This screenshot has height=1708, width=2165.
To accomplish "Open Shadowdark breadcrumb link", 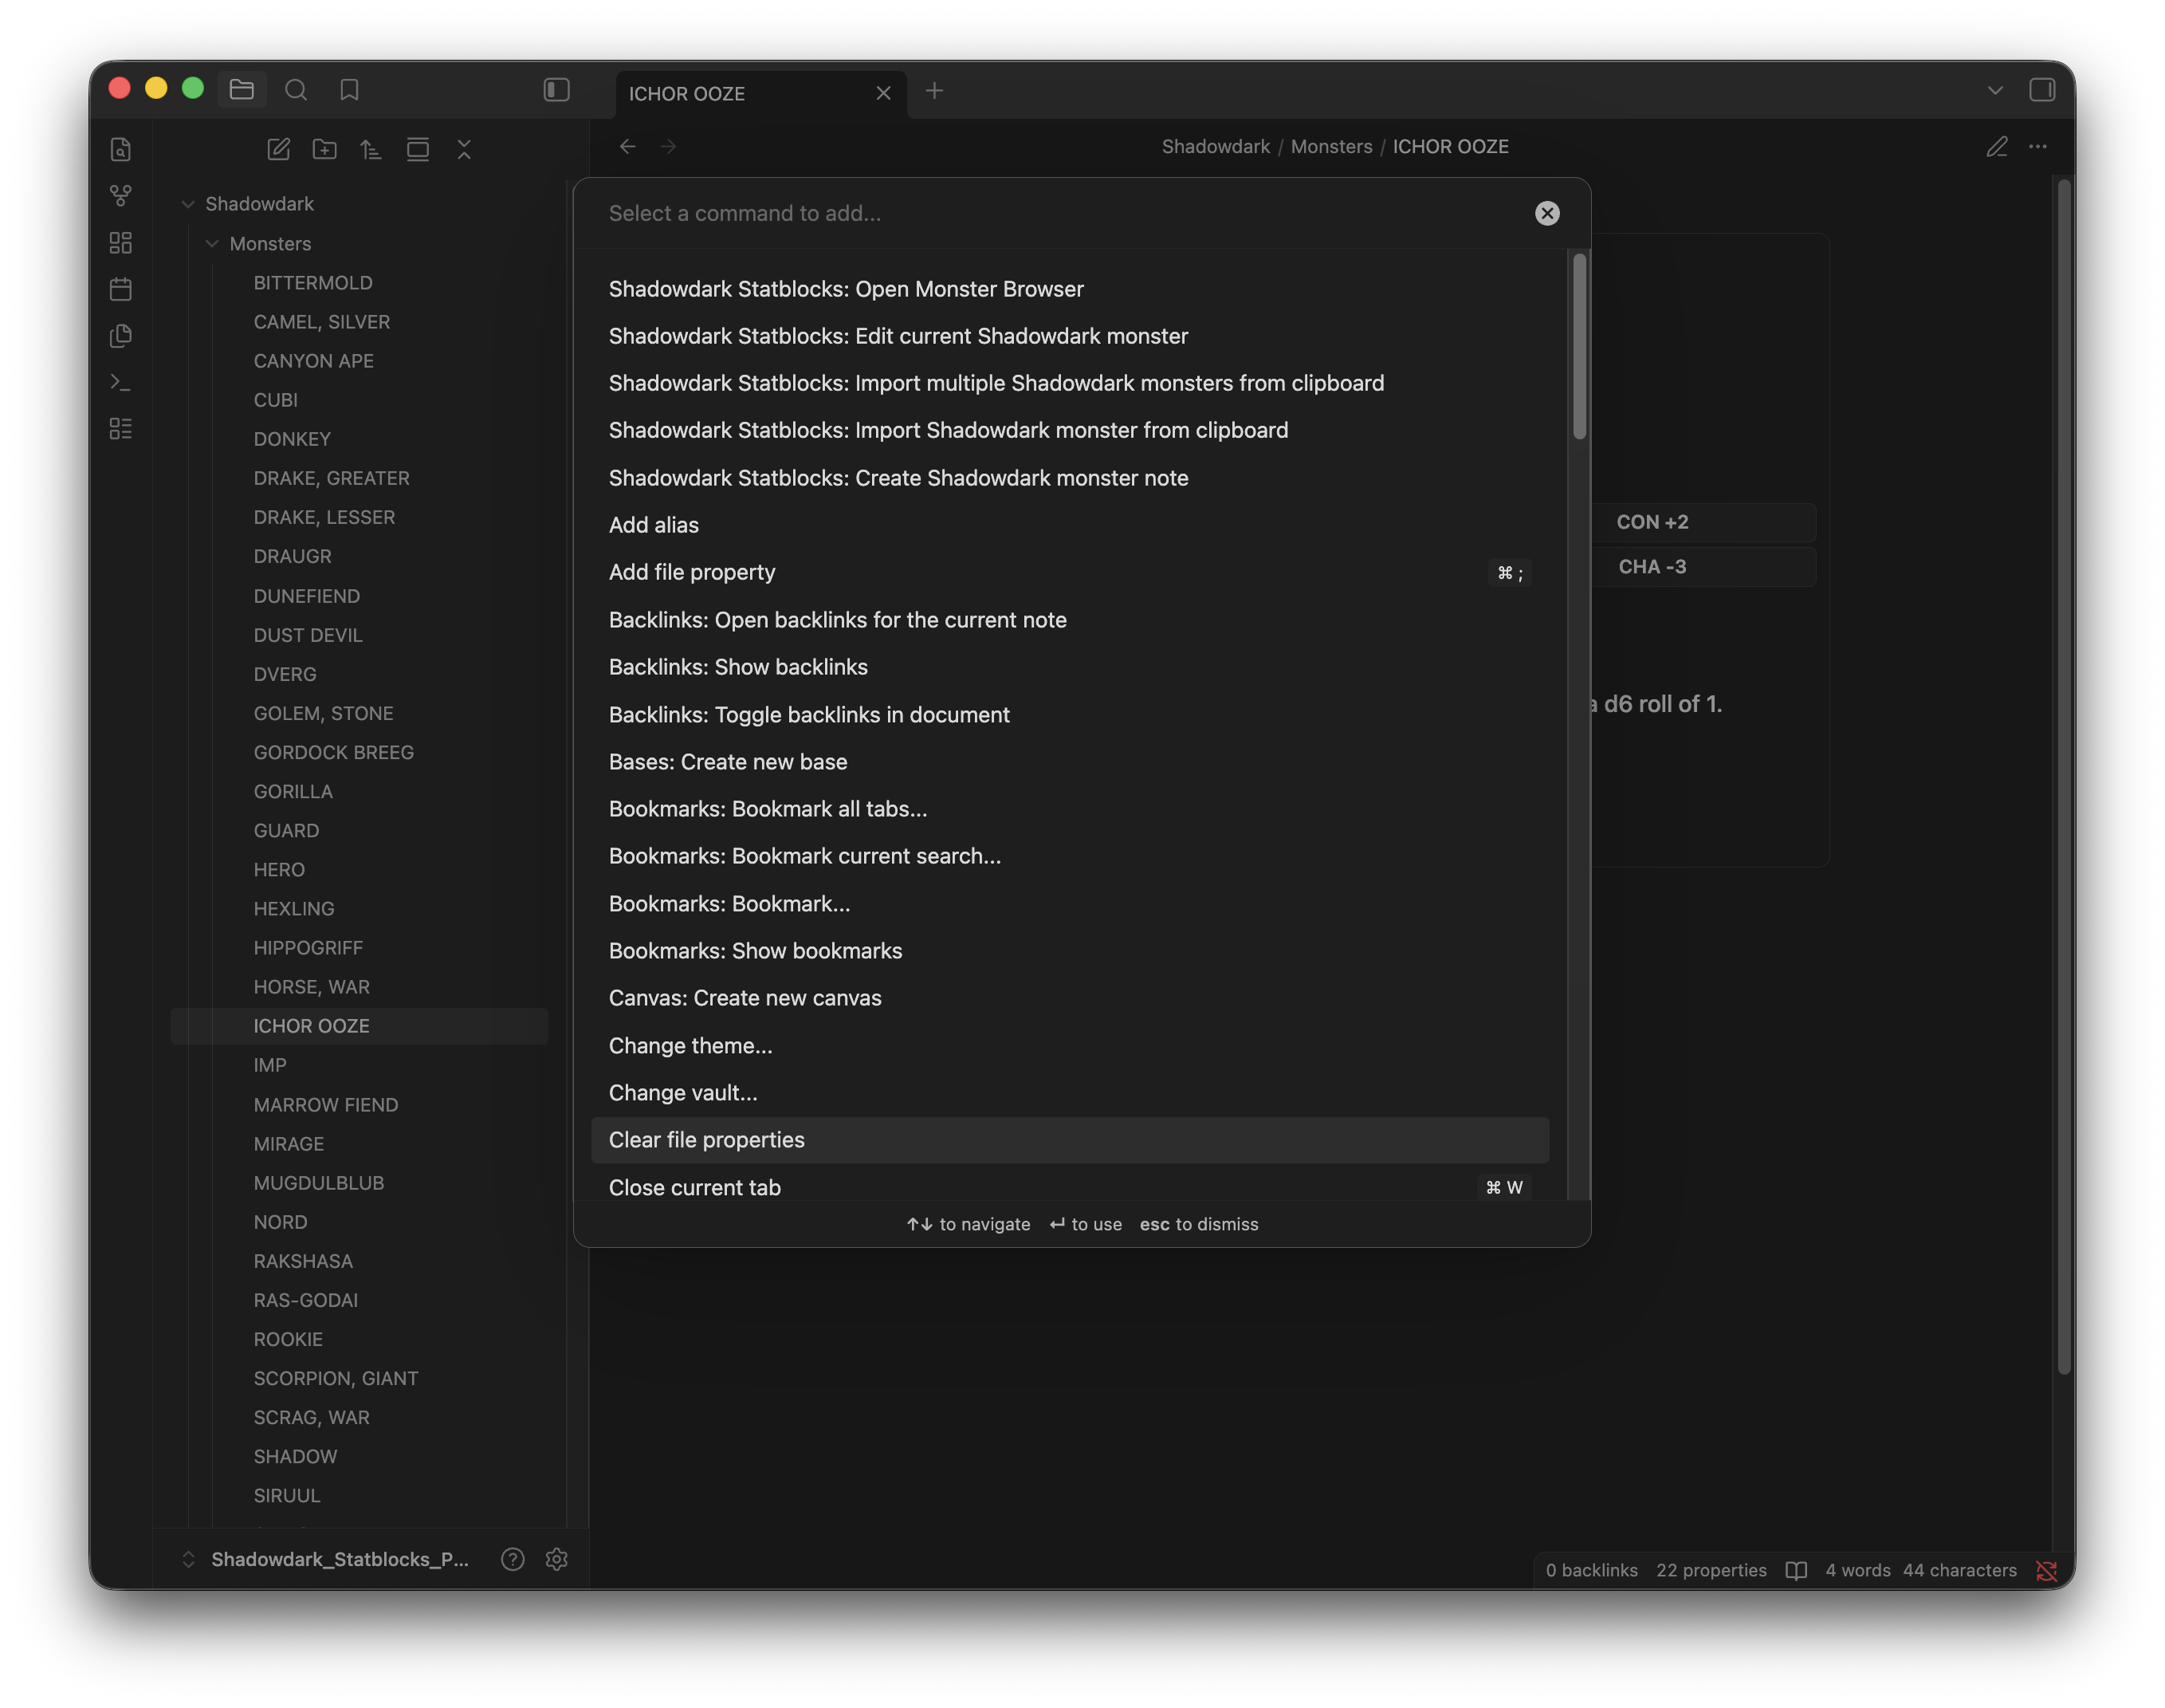I will pyautogui.click(x=1215, y=146).
